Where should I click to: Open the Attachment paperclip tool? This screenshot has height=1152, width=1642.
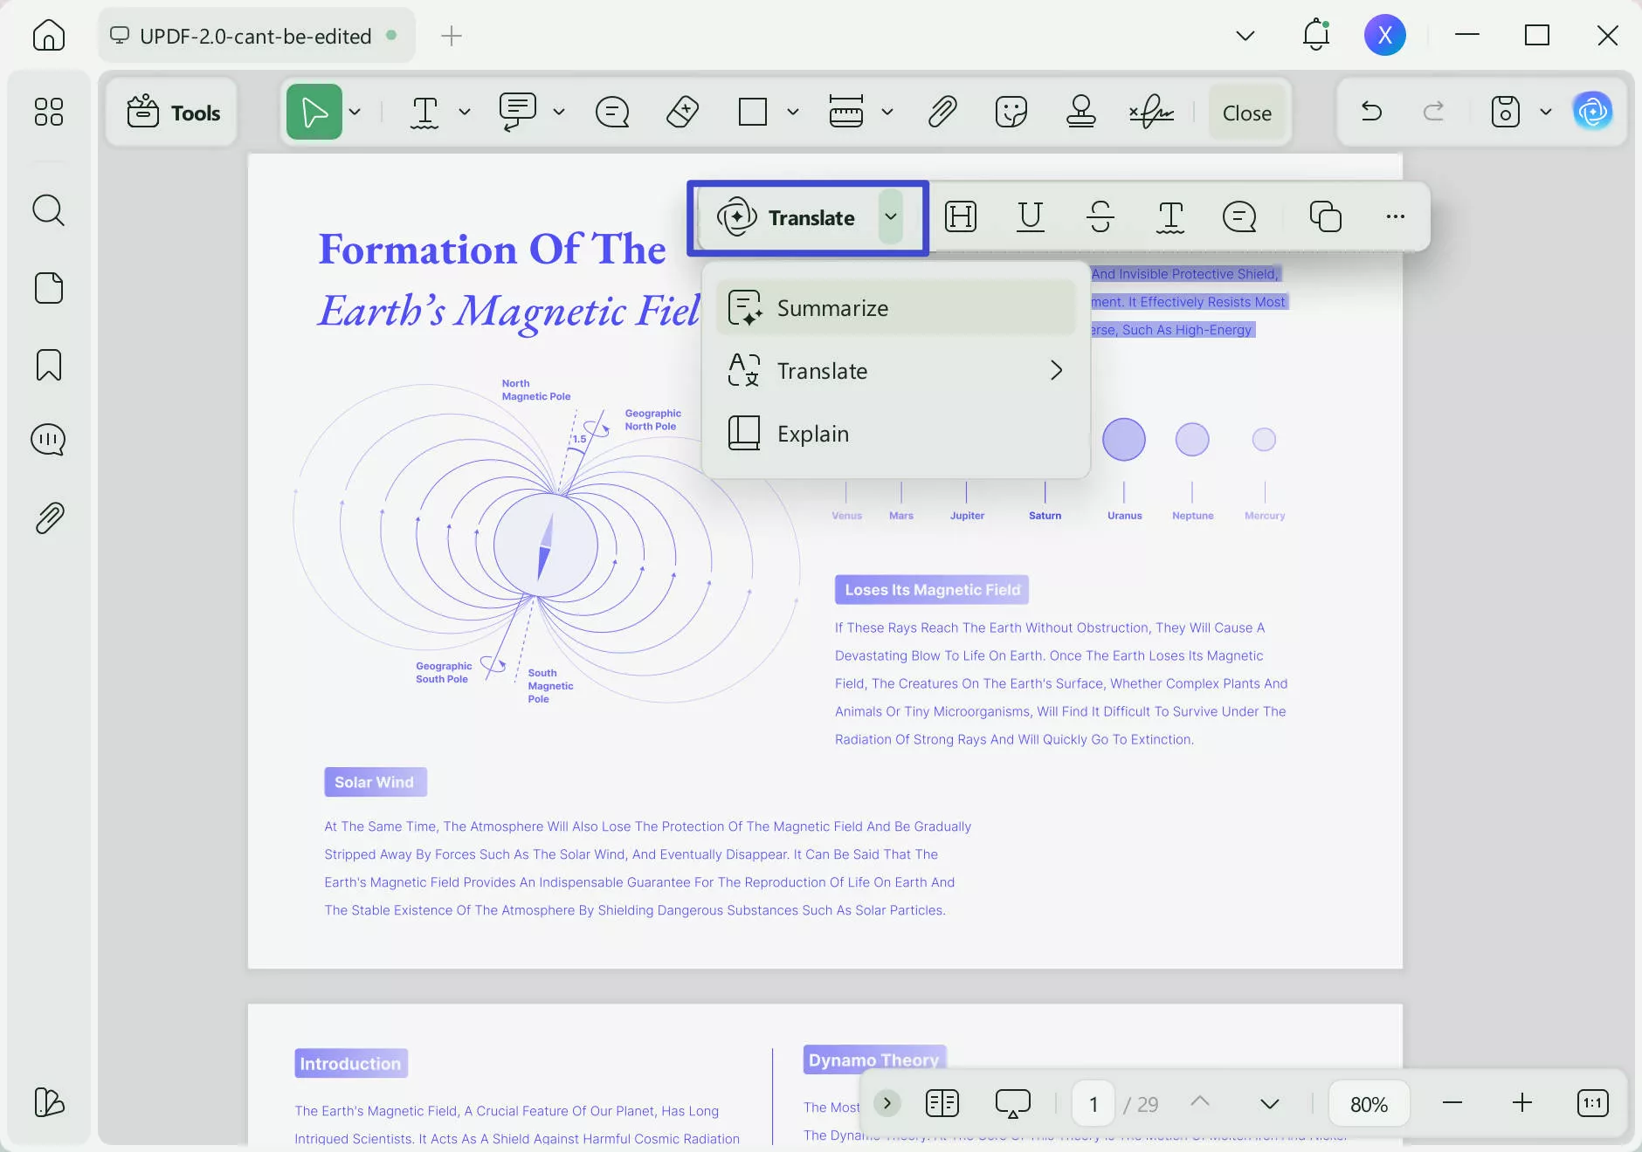(x=942, y=112)
